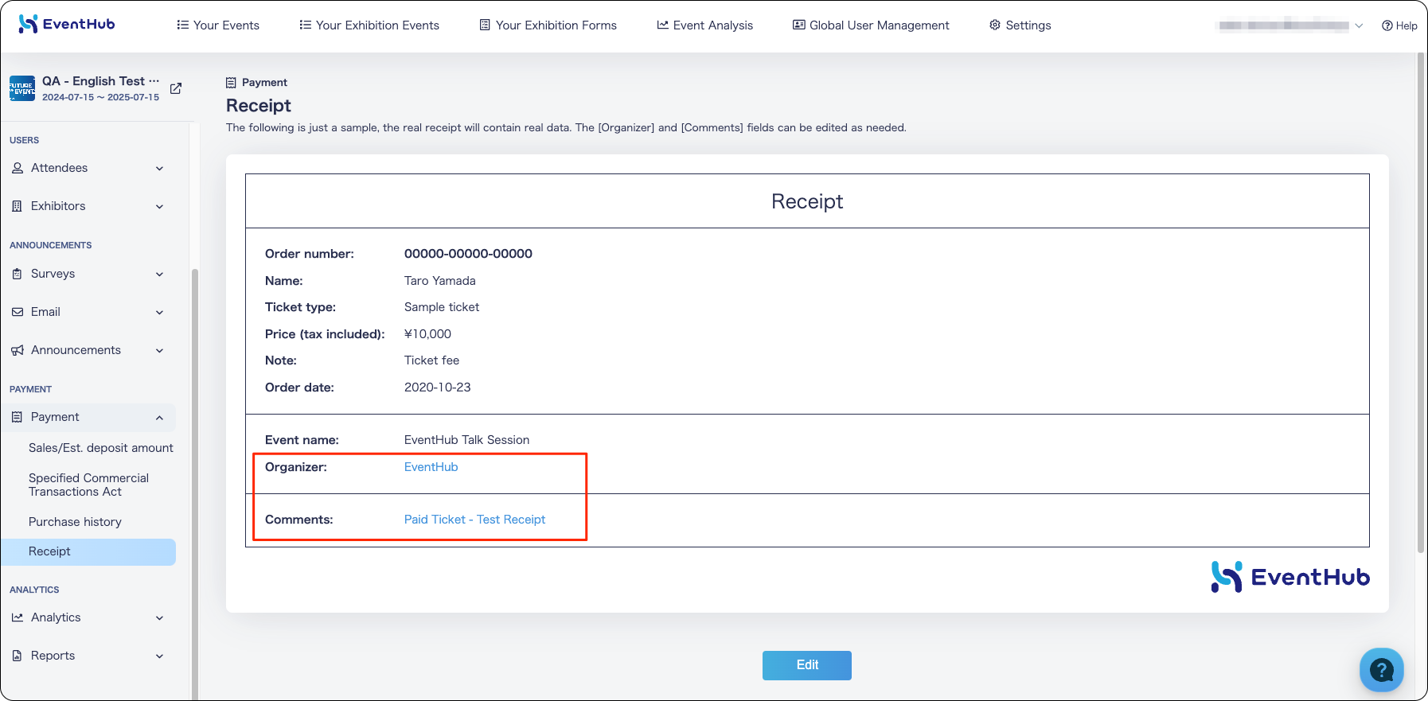Select Purchase history in sidebar

[75, 522]
